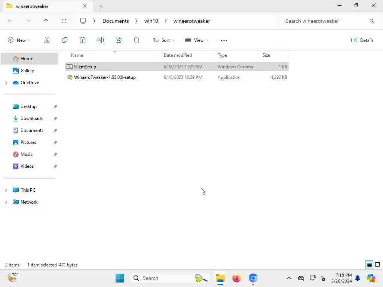Click the taskbar Search box
383x287 pixels.
coord(170,278)
